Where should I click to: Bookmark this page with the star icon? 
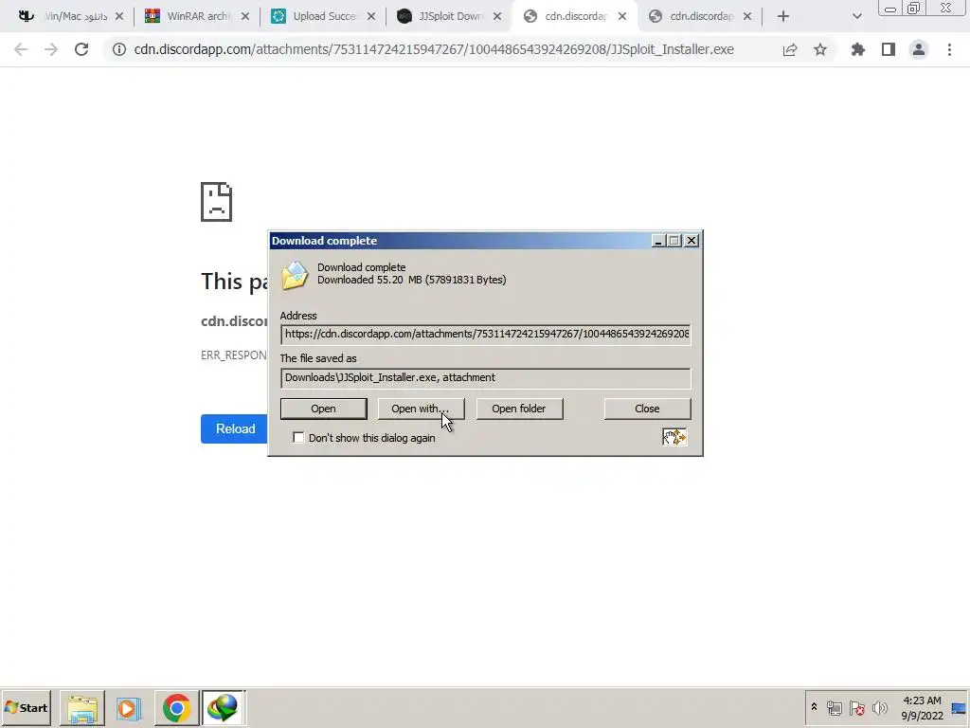pyautogui.click(x=820, y=49)
